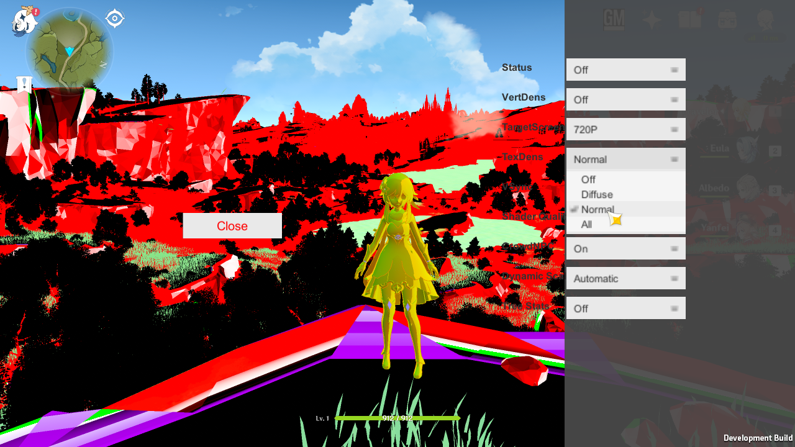This screenshot has height=447, width=795.
Task: Choose All in the TexDens list
Action: (626, 224)
